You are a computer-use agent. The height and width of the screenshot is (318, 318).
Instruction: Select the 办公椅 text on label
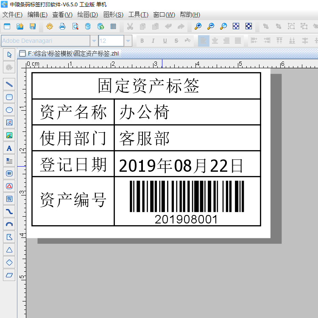click(144, 112)
